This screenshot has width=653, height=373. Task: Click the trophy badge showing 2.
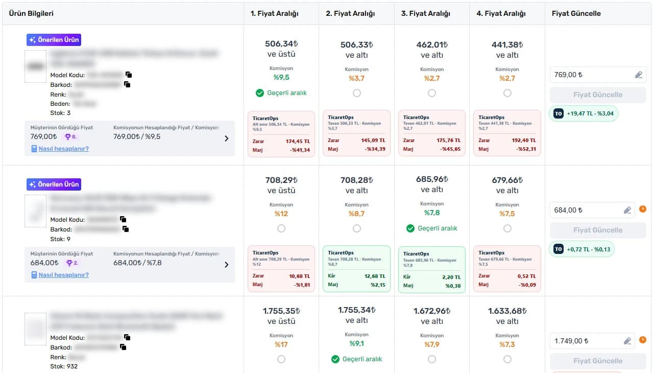point(71,263)
